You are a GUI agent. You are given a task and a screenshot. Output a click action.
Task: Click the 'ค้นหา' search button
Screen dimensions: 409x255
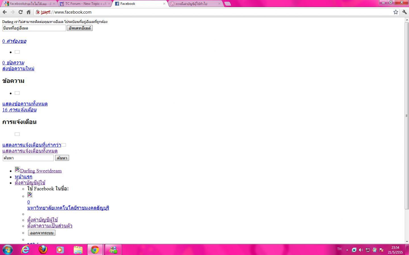[x=62, y=158]
